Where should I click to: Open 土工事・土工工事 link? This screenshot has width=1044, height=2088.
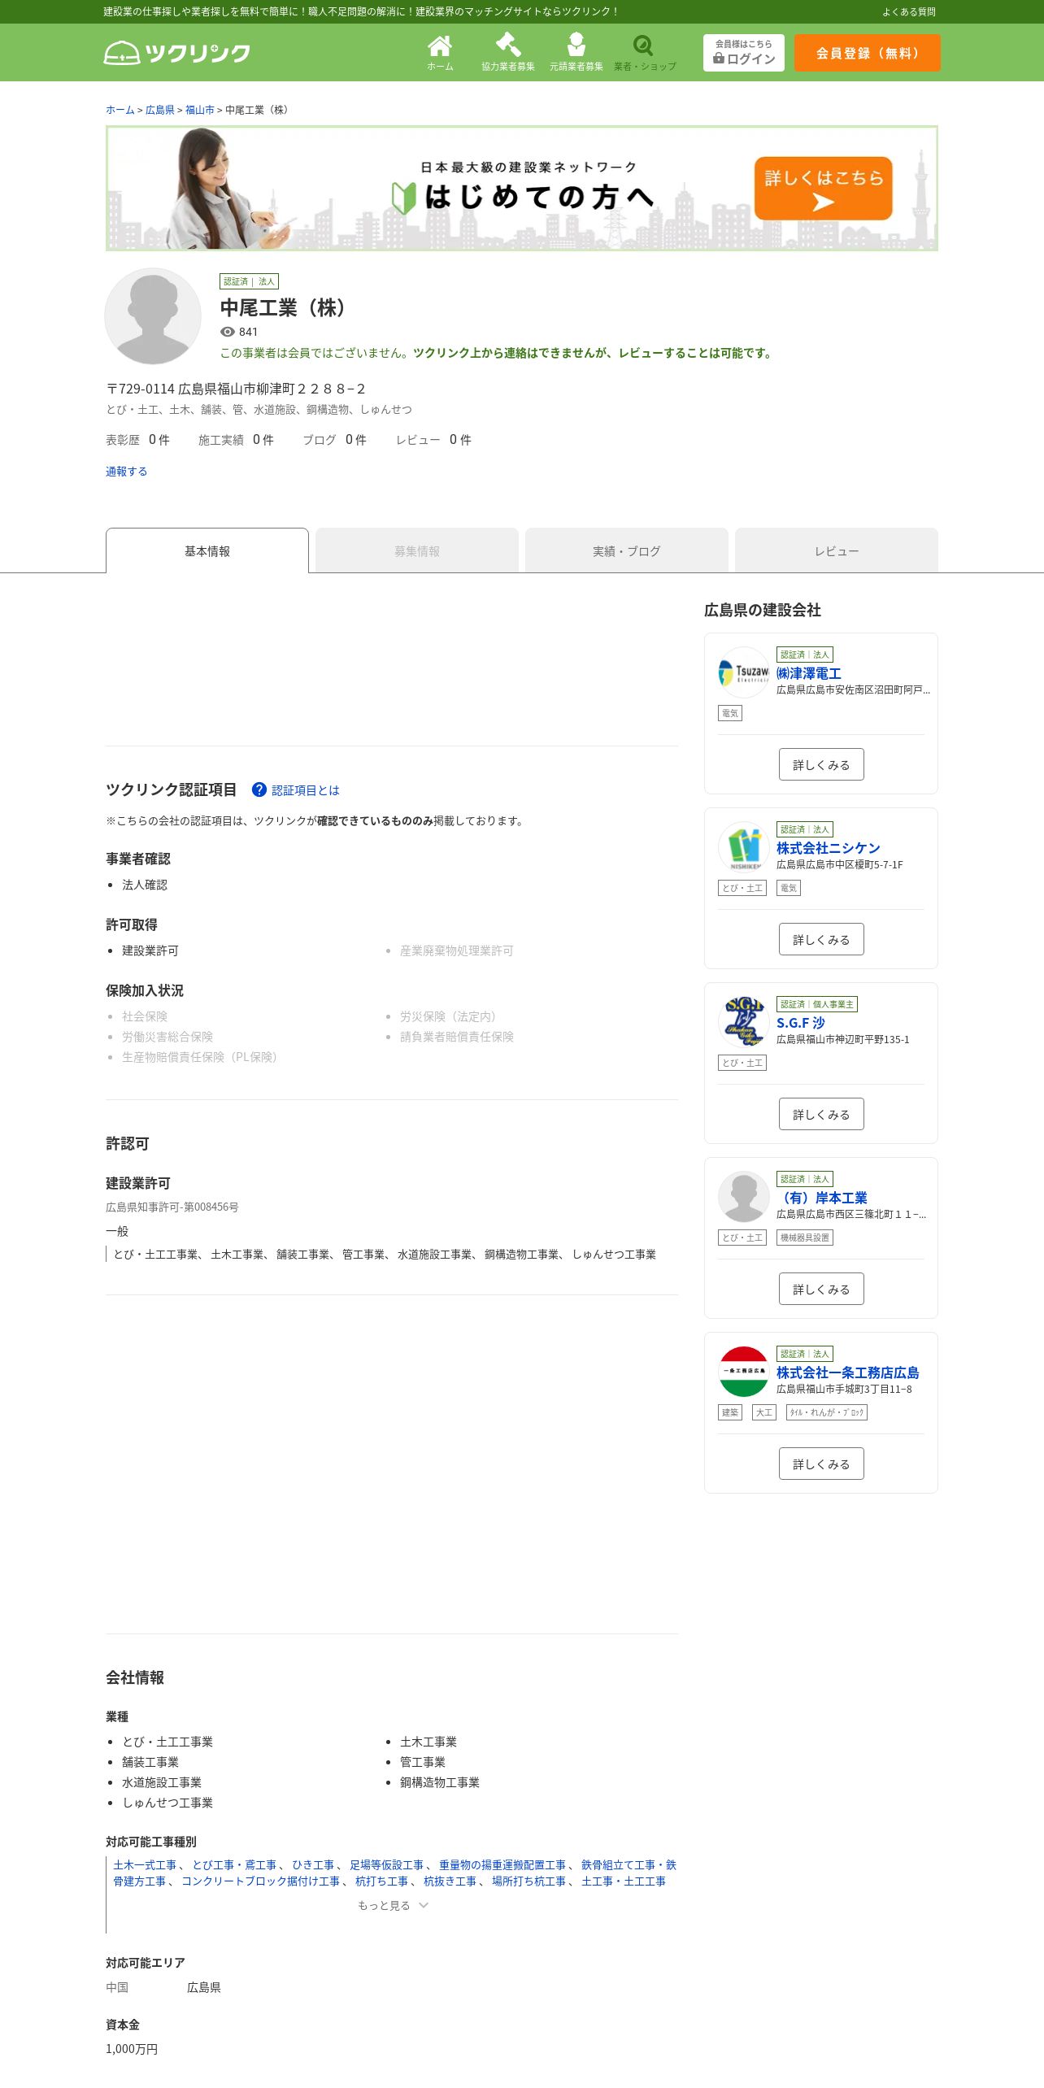click(624, 1881)
